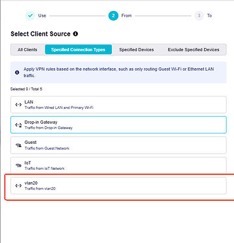Click the step 3 To circle
The width and height of the screenshot is (234, 243).
tap(199, 16)
